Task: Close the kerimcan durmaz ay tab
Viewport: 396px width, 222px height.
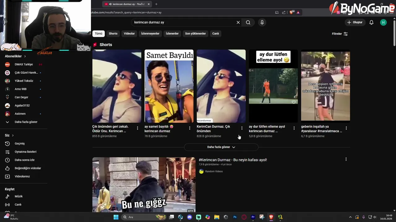Action: [x=148, y=4]
